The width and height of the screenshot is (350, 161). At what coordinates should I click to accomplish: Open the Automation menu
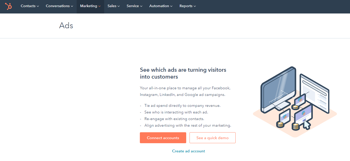160,6
